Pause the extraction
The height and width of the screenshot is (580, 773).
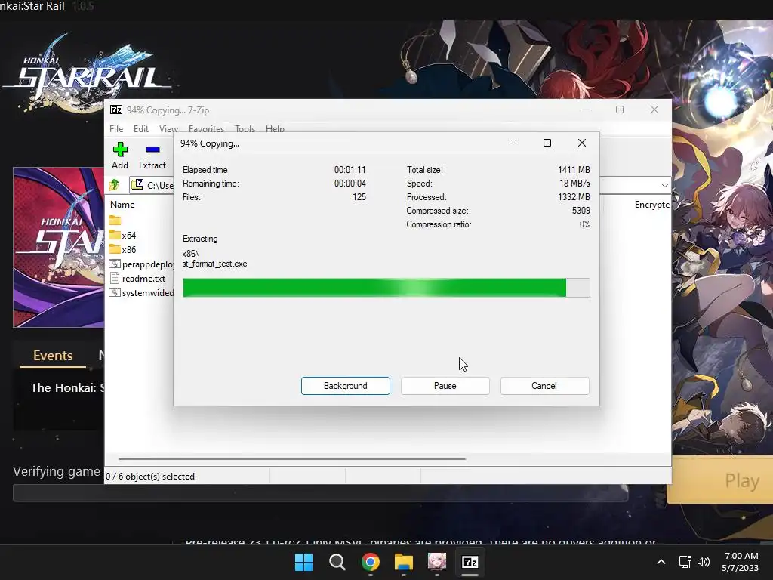pos(445,386)
